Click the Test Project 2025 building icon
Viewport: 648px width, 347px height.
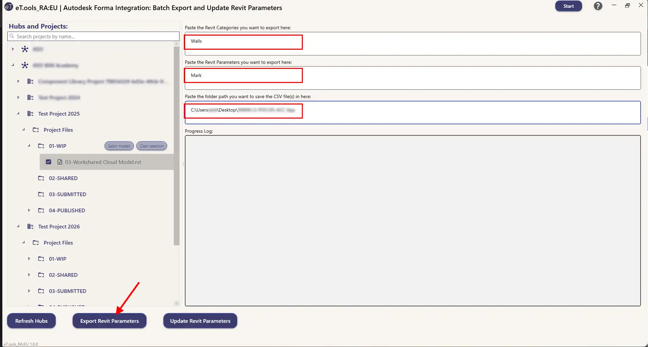pyautogui.click(x=30, y=114)
